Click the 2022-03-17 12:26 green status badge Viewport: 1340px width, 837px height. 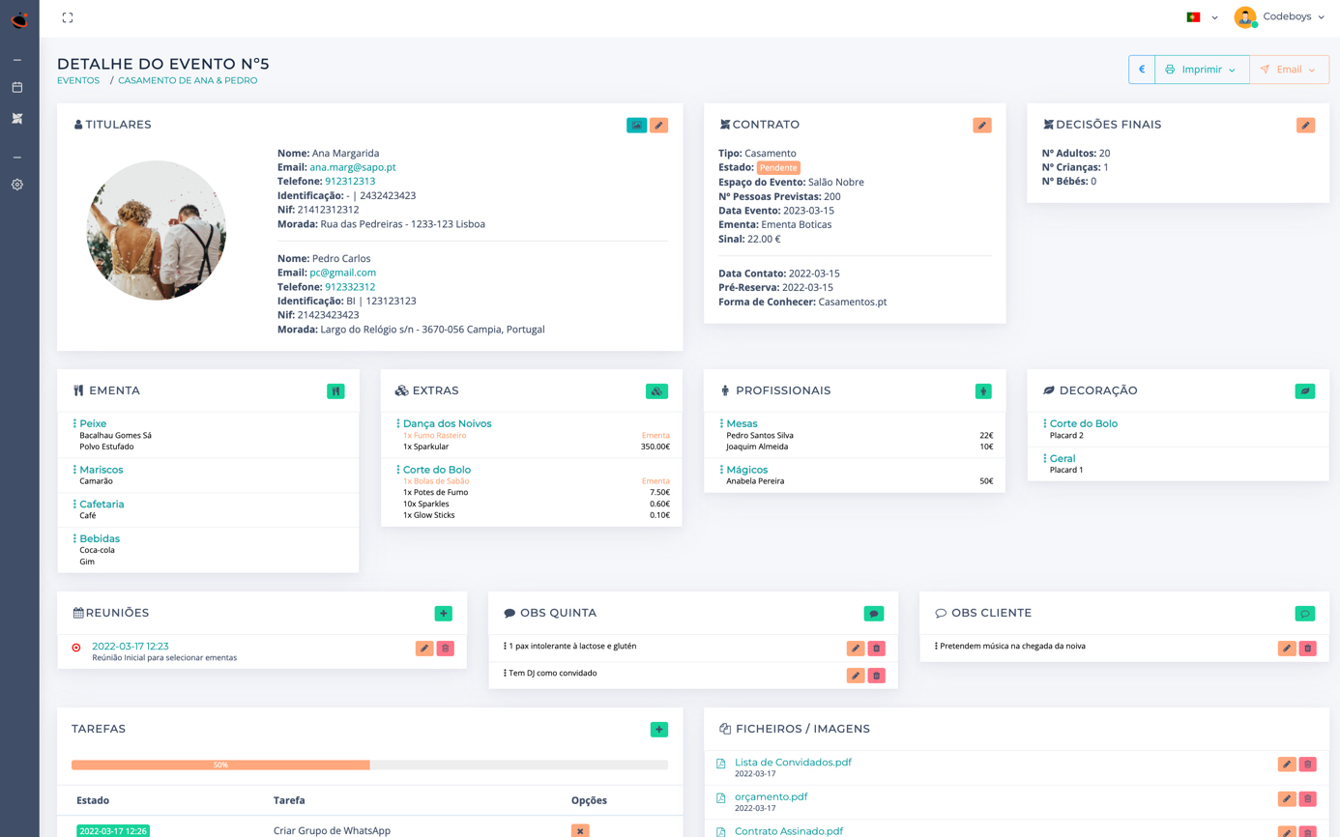113,831
